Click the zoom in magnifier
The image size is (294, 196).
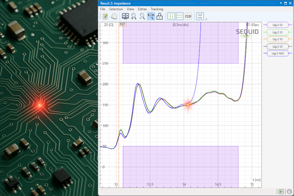point(134,16)
